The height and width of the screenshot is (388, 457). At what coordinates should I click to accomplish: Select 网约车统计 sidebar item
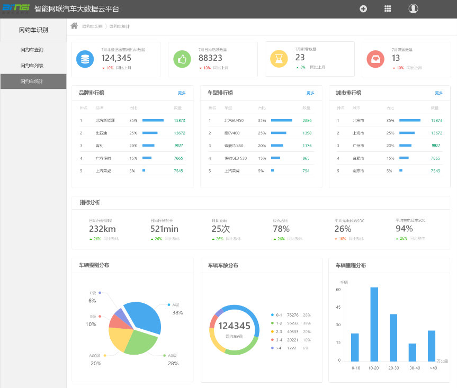(32, 82)
